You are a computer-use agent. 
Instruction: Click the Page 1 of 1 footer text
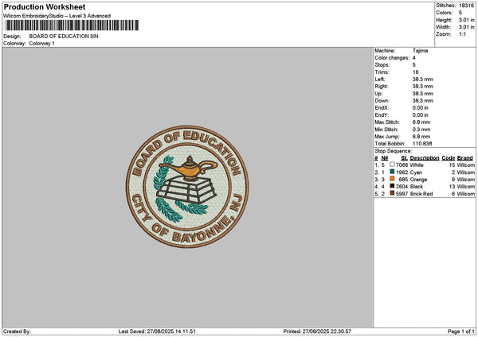click(461, 331)
